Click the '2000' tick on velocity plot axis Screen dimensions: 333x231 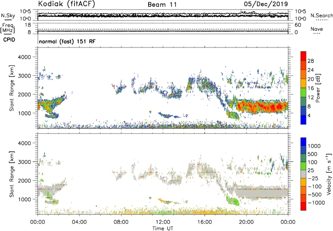tap(24, 181)
